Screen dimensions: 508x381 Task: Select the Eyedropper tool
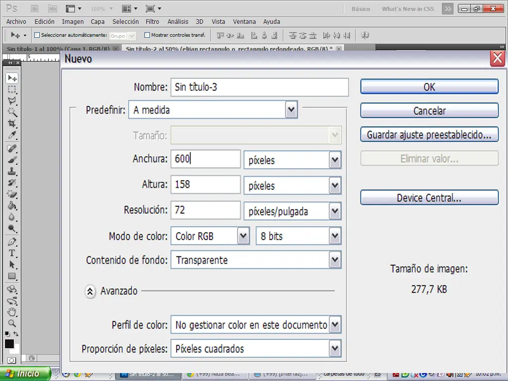point(12,135)
